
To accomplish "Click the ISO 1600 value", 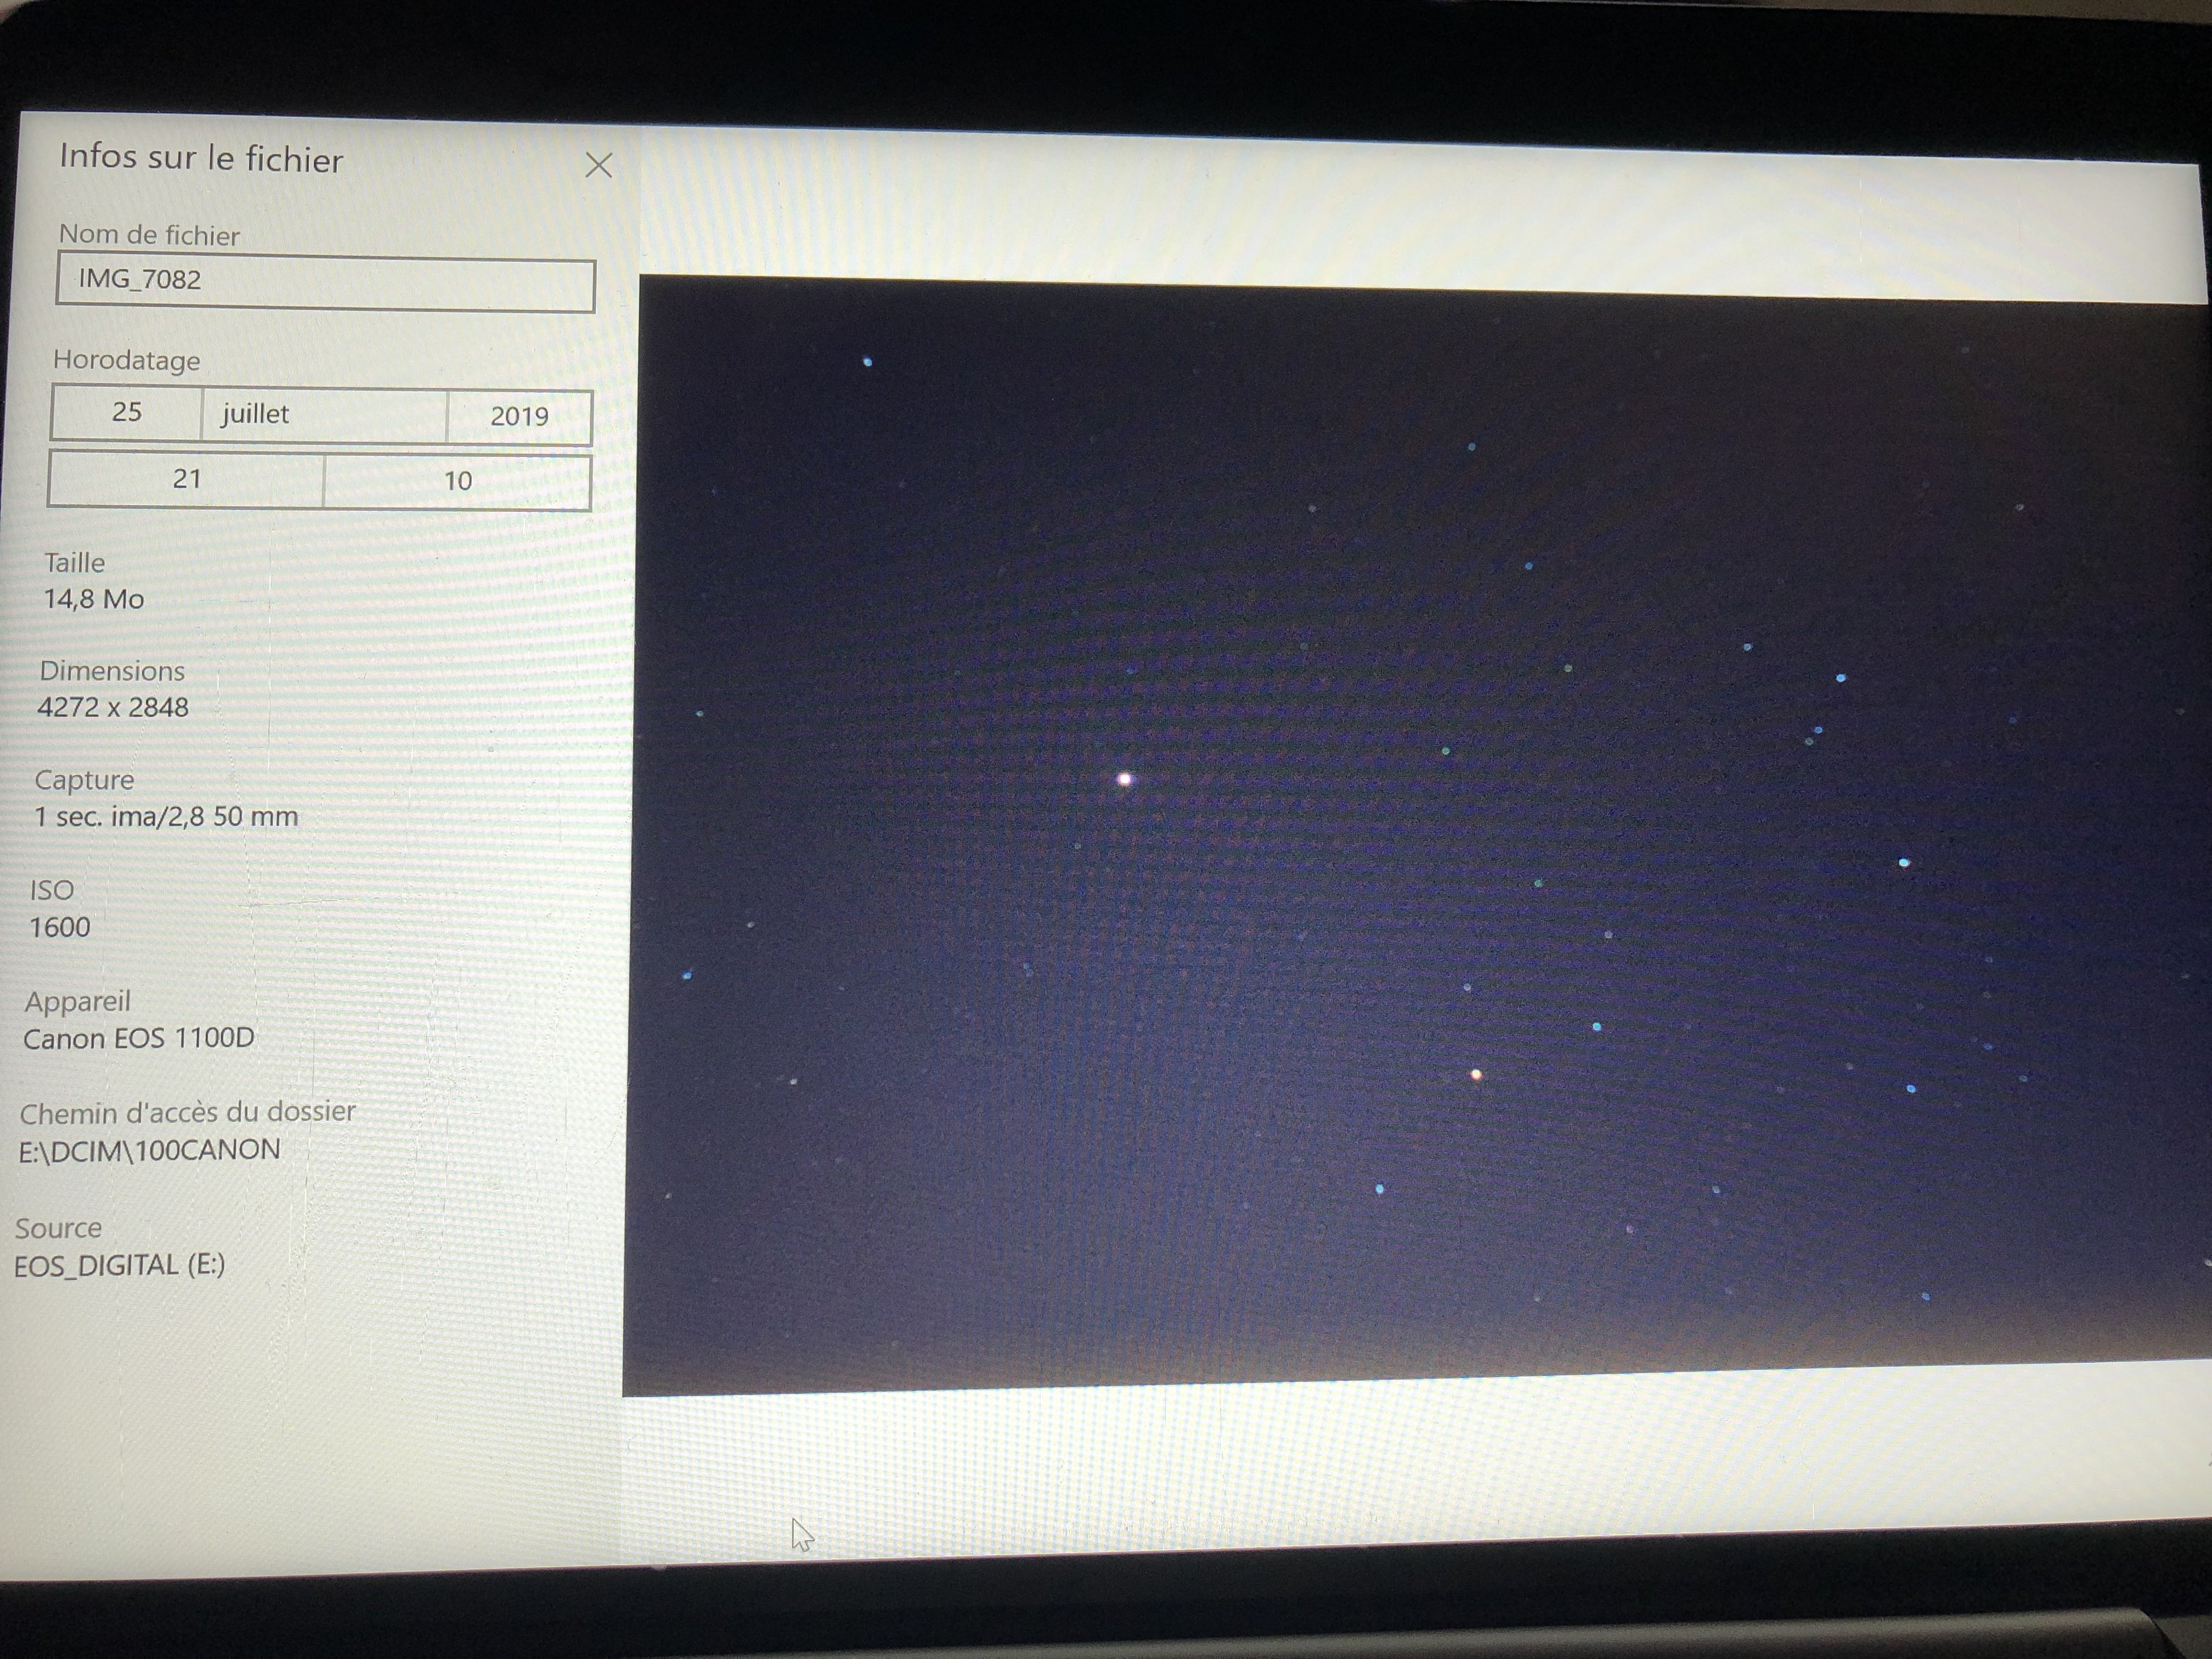I will [x=60, y=927].
